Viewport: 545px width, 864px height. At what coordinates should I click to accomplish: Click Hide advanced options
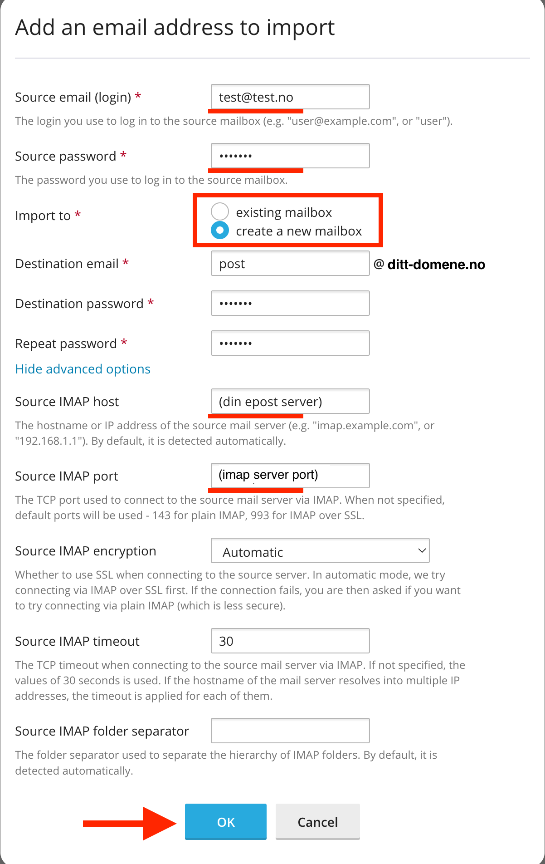tap(83, 369)
